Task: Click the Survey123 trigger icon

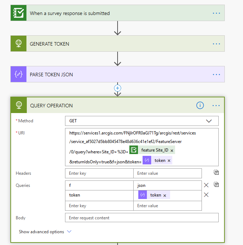Action: point(19,13)
